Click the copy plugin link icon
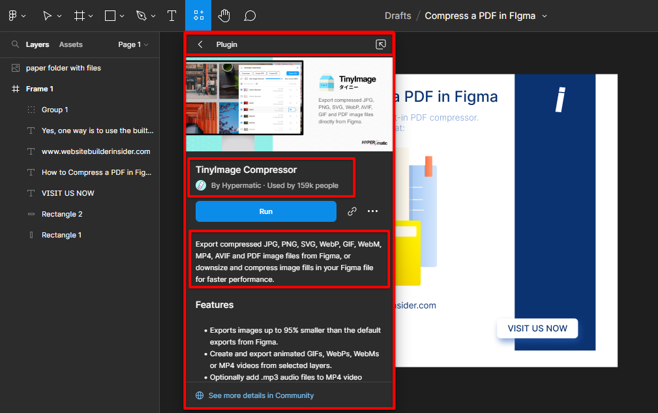Image resolution: width=658 pixels, height=413 pixels. [x=351, y=211]
